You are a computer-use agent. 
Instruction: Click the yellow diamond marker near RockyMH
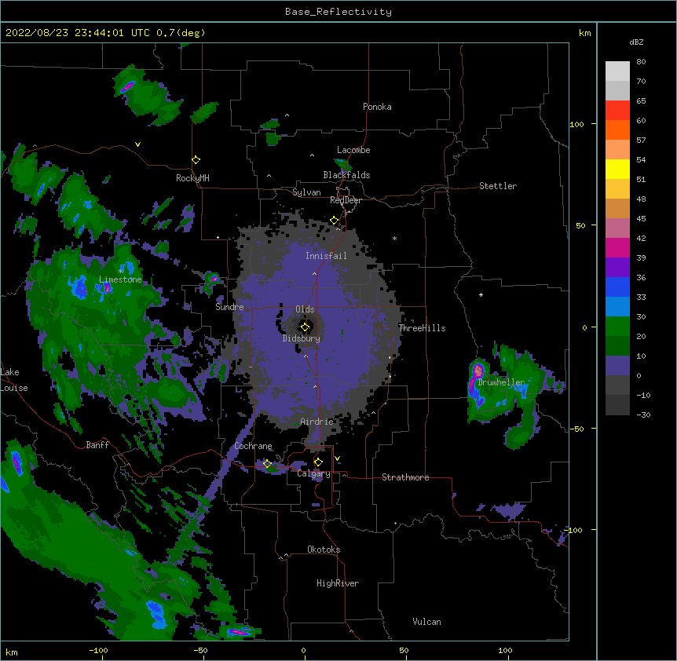click(196, 160)
